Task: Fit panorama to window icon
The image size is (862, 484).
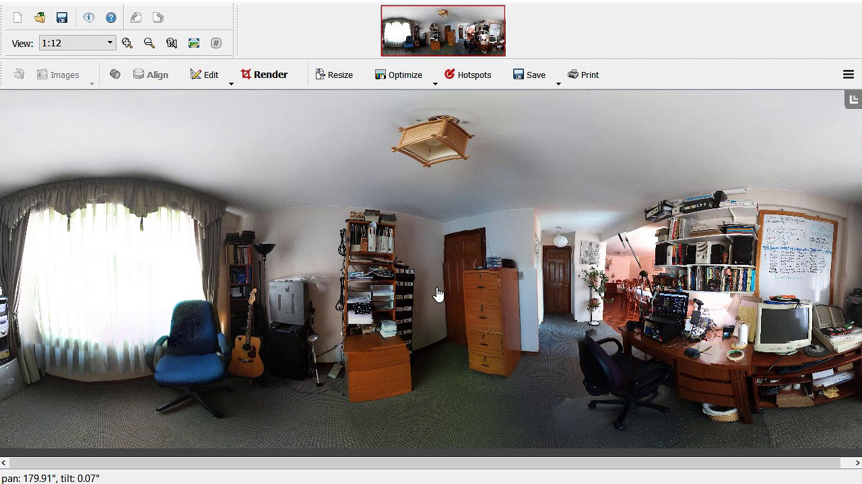Action: 194,43
